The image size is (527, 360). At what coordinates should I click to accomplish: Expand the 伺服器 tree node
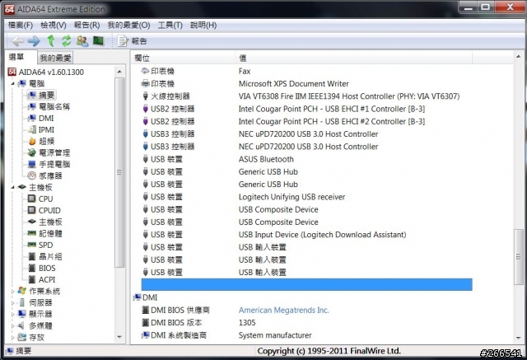pyautogui.click(x=12, y=303)
